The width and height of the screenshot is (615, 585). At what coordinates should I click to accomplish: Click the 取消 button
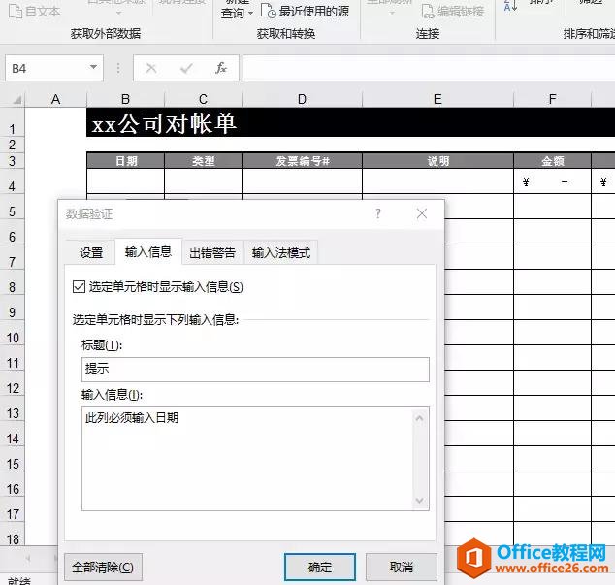[x=402, y=567]
